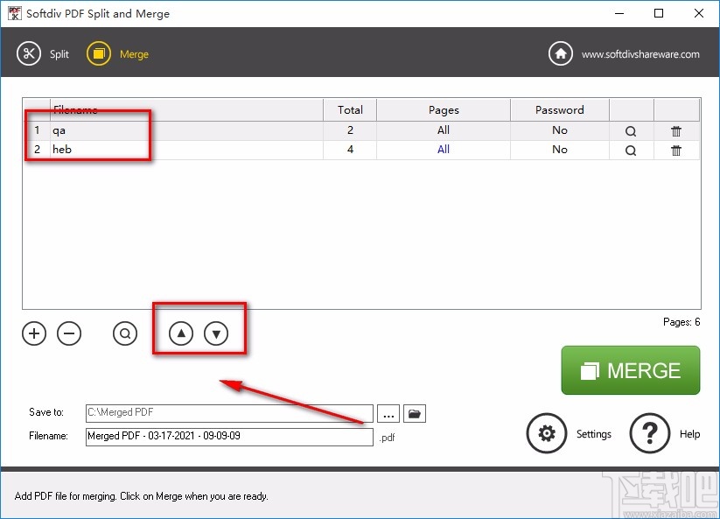720x519 pixels.
Task: Minimize the Softdiv window
Action: (619, 13)
